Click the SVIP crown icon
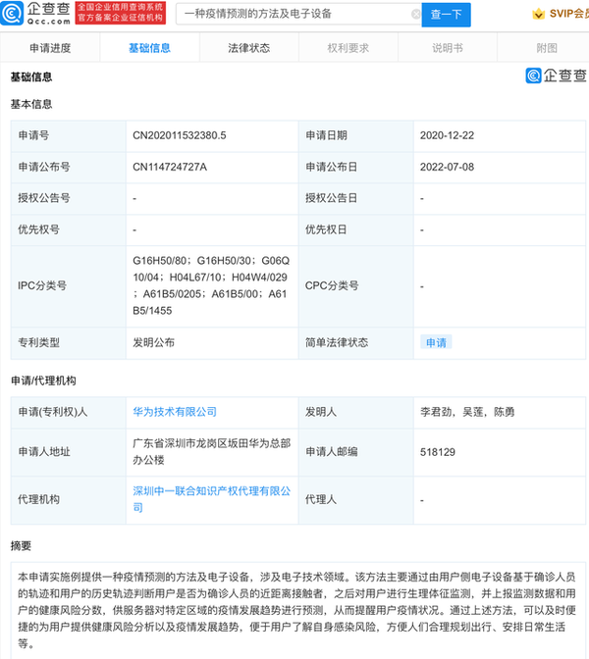The image size is (589, 659). (539, 15)
